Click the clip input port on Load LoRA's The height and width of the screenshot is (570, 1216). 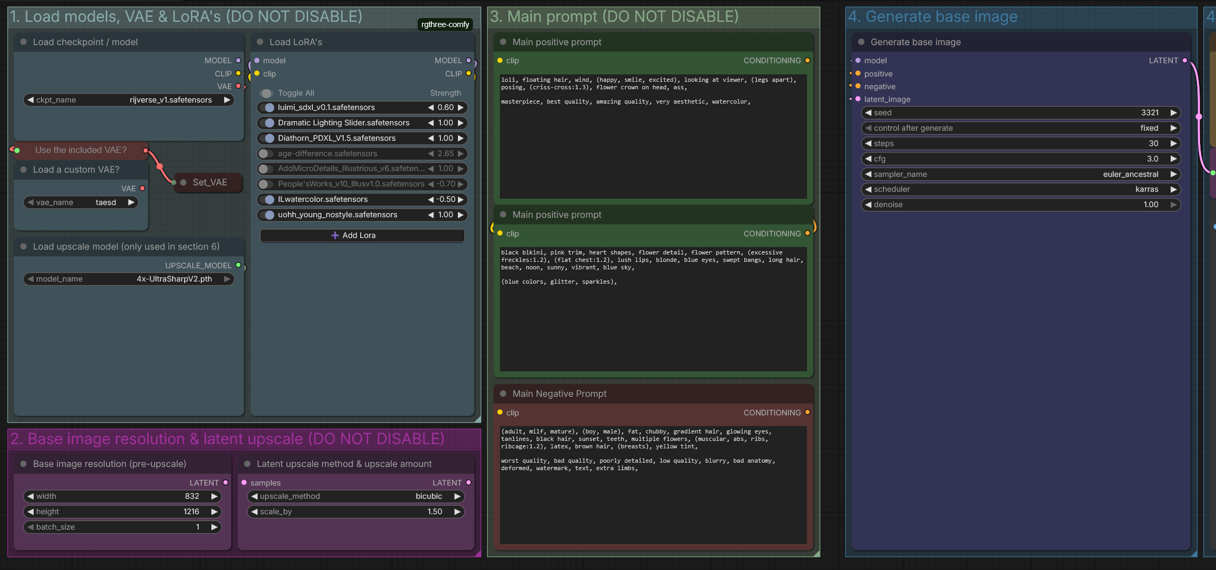coord(257,73)
